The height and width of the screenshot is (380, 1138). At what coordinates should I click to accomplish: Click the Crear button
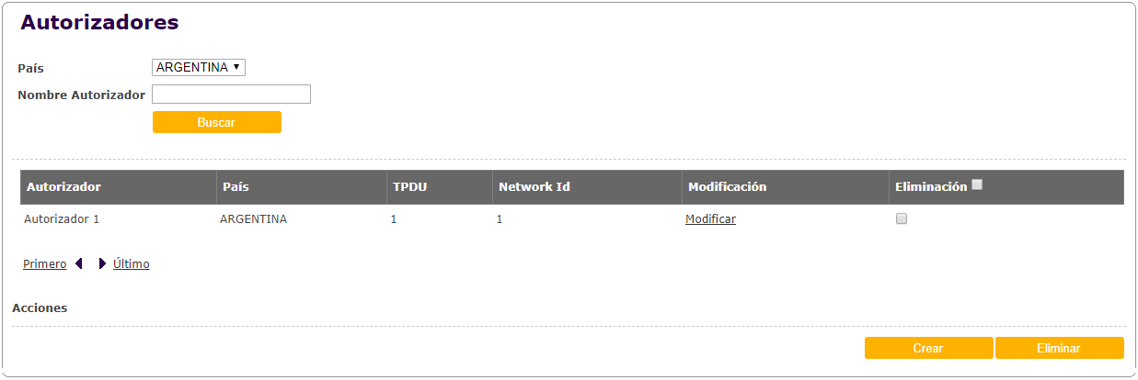click(x=928, y=348)
